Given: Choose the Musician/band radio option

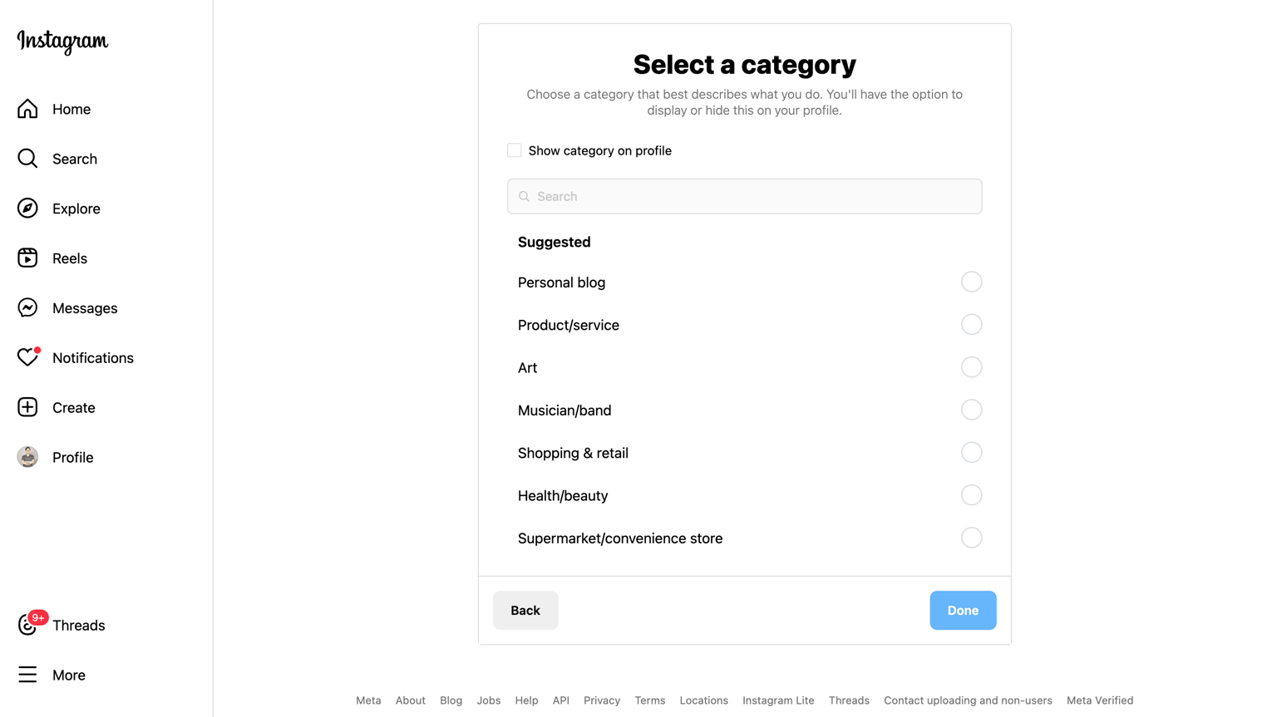Looking at the screenshot, I should point(971,410).
